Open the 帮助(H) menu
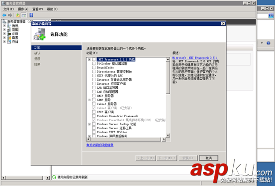Image resolution: width=275 pixels, height=186 pixels. pyautogui.click(x=52, y=9)
